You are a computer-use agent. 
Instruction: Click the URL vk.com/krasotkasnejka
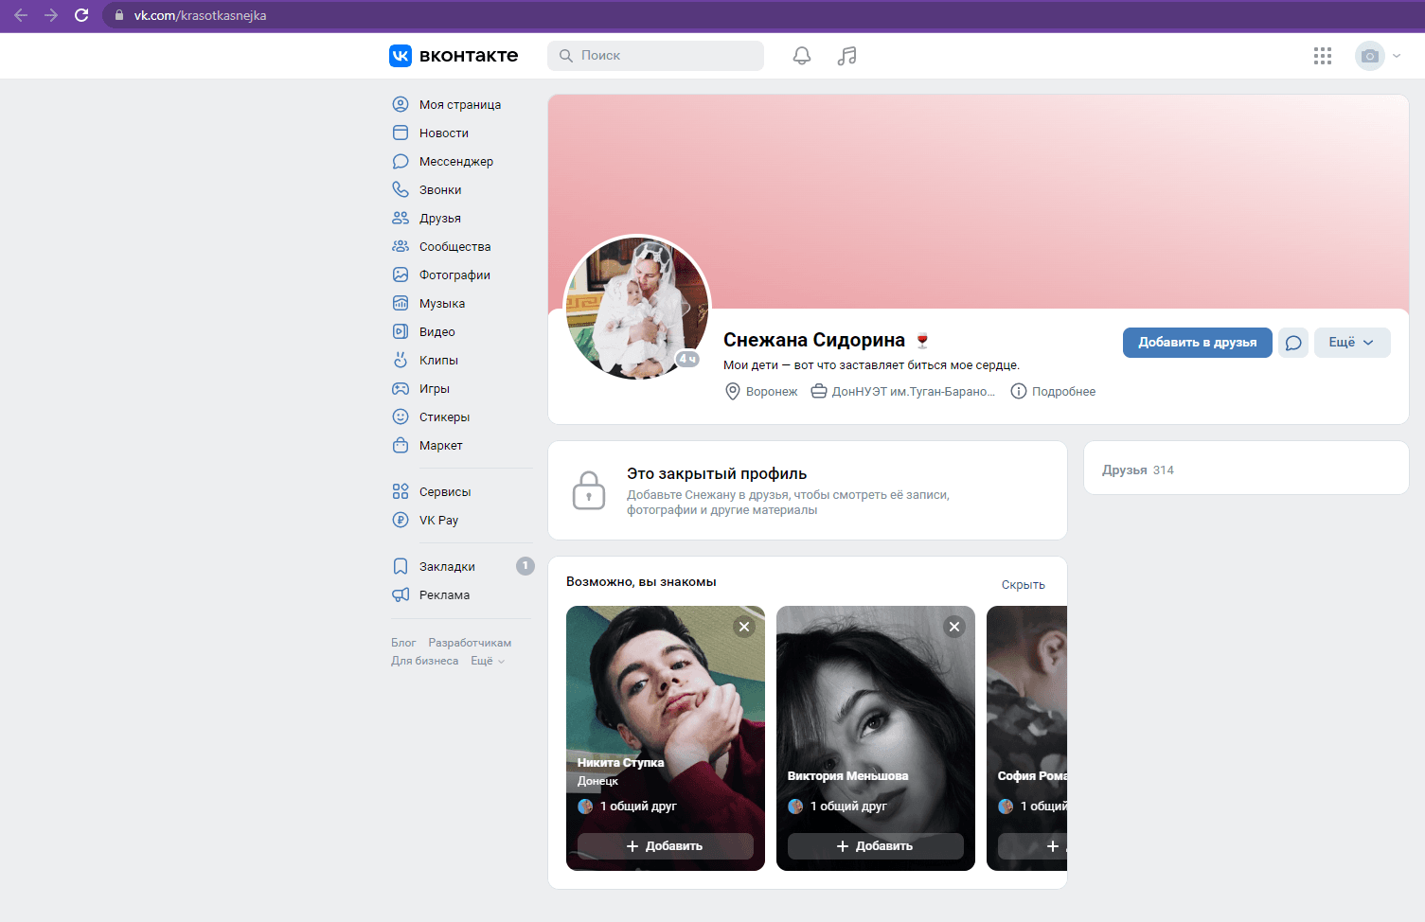(x=200, y=15)
